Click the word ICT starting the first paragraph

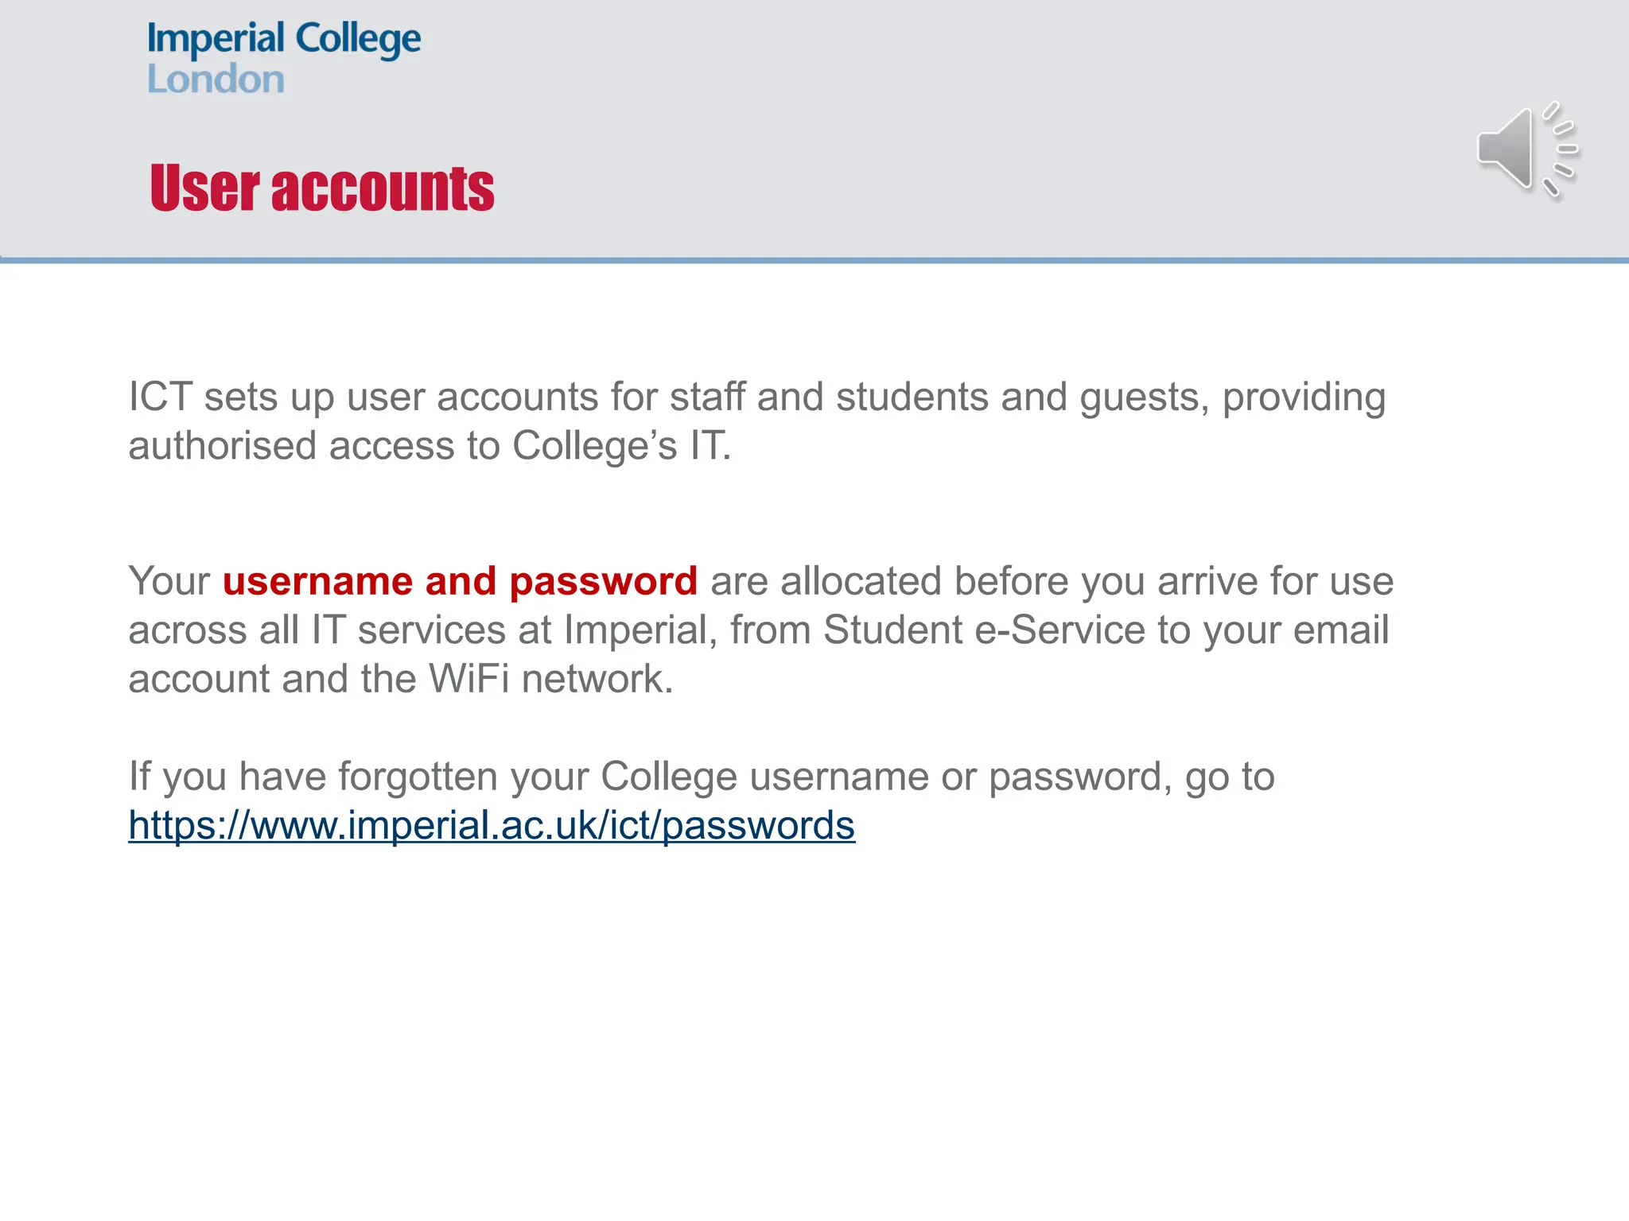point(160,397)
